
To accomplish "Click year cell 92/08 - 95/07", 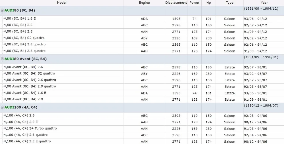I will tap(255, 87).
